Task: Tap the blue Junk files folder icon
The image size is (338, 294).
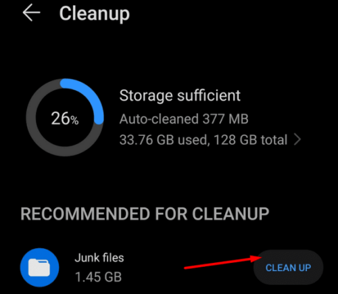Action: (x=40, y=268)
